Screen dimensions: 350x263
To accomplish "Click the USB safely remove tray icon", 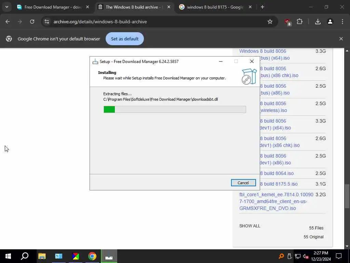I will [x=290, y=256].
